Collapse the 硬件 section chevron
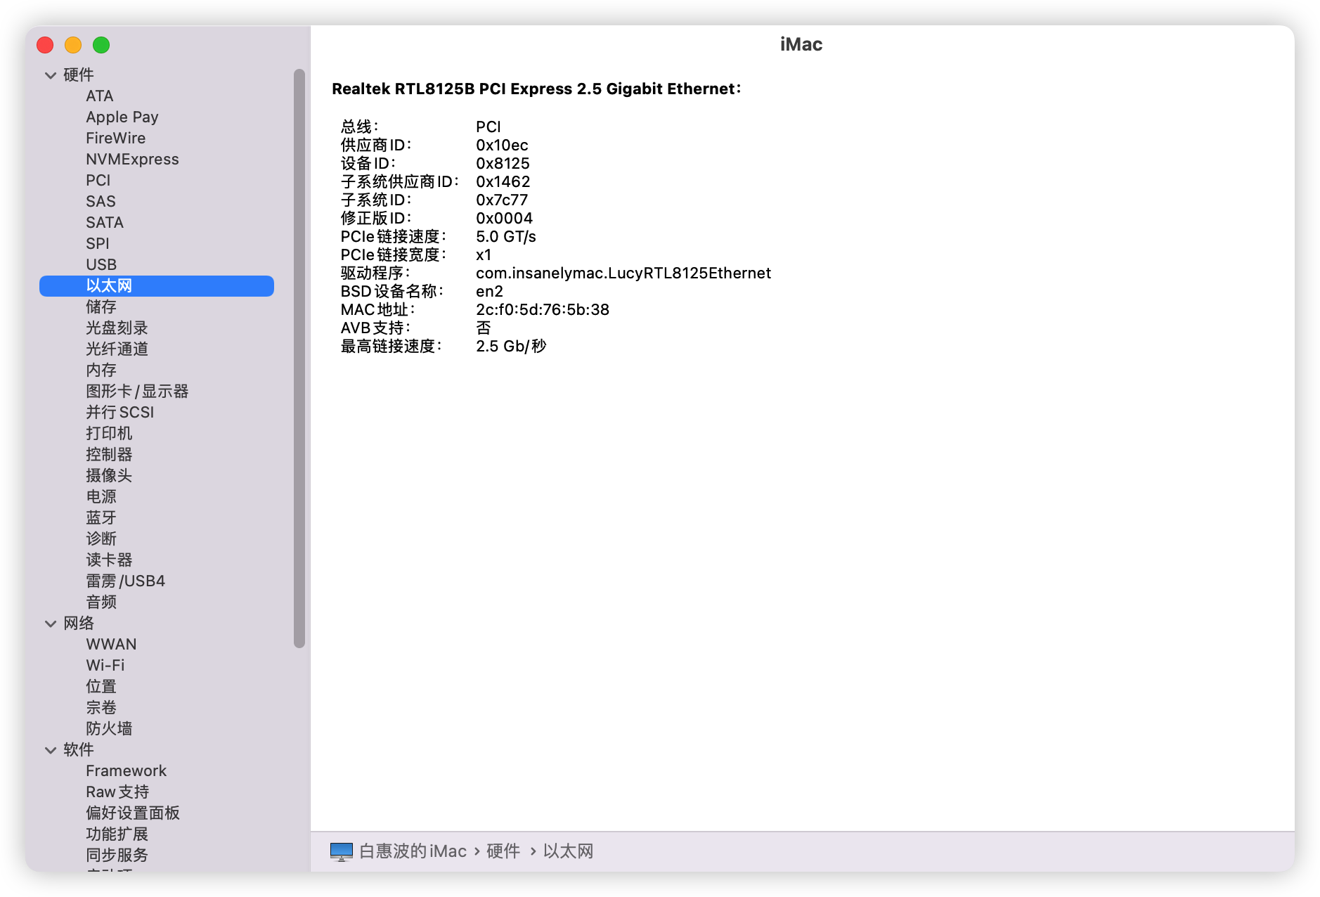Viewport: 1320px width, 897px height. (51, 75)
